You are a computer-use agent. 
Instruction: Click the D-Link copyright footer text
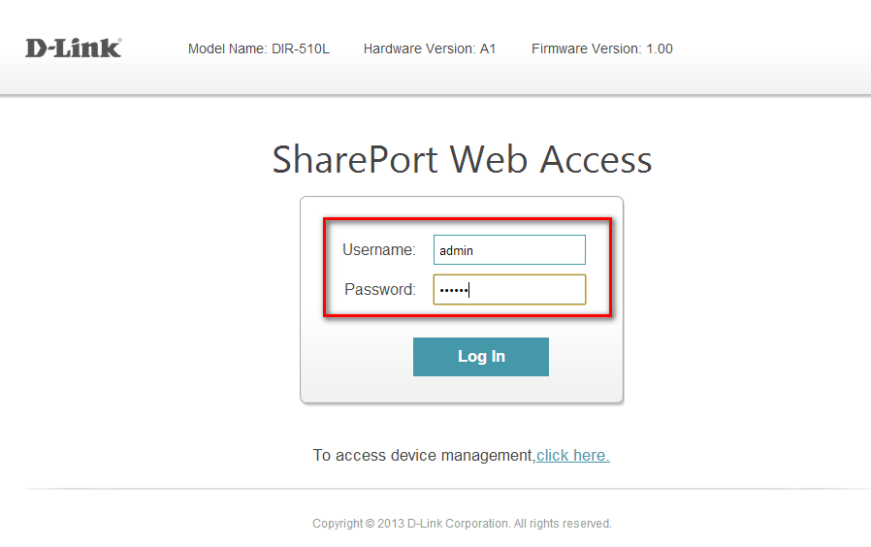coord(462,524)
